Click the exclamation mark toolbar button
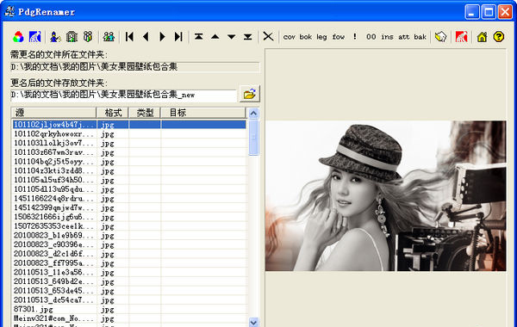 [x=355, y=36]
